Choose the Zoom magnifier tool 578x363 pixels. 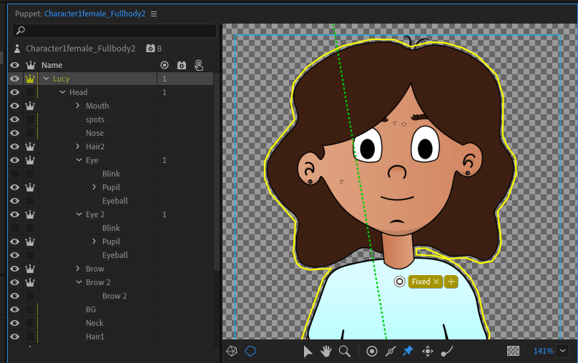point(345,352)
